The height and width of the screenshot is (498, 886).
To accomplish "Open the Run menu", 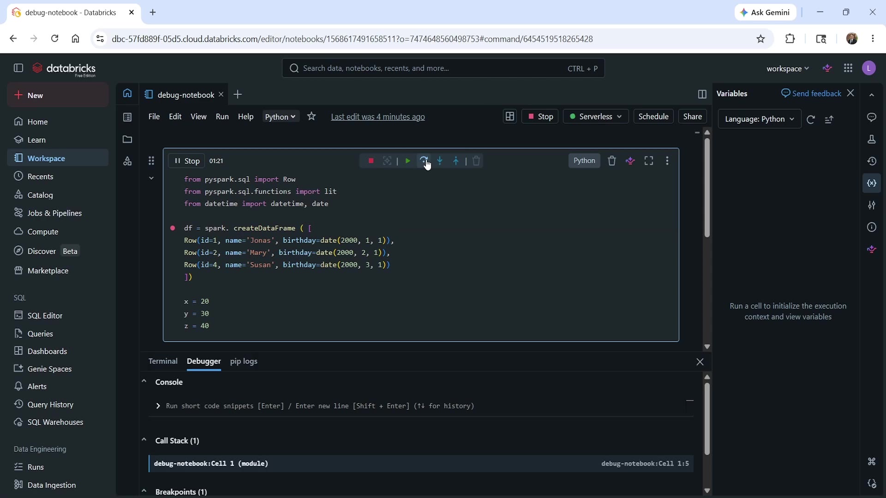I will point(222,117).
